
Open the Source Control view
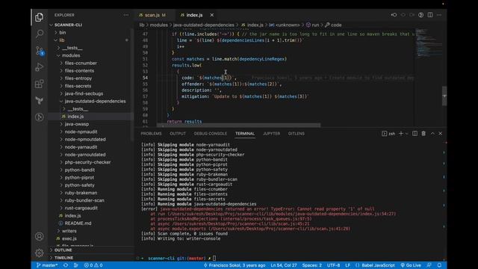[x=40, y=51]
